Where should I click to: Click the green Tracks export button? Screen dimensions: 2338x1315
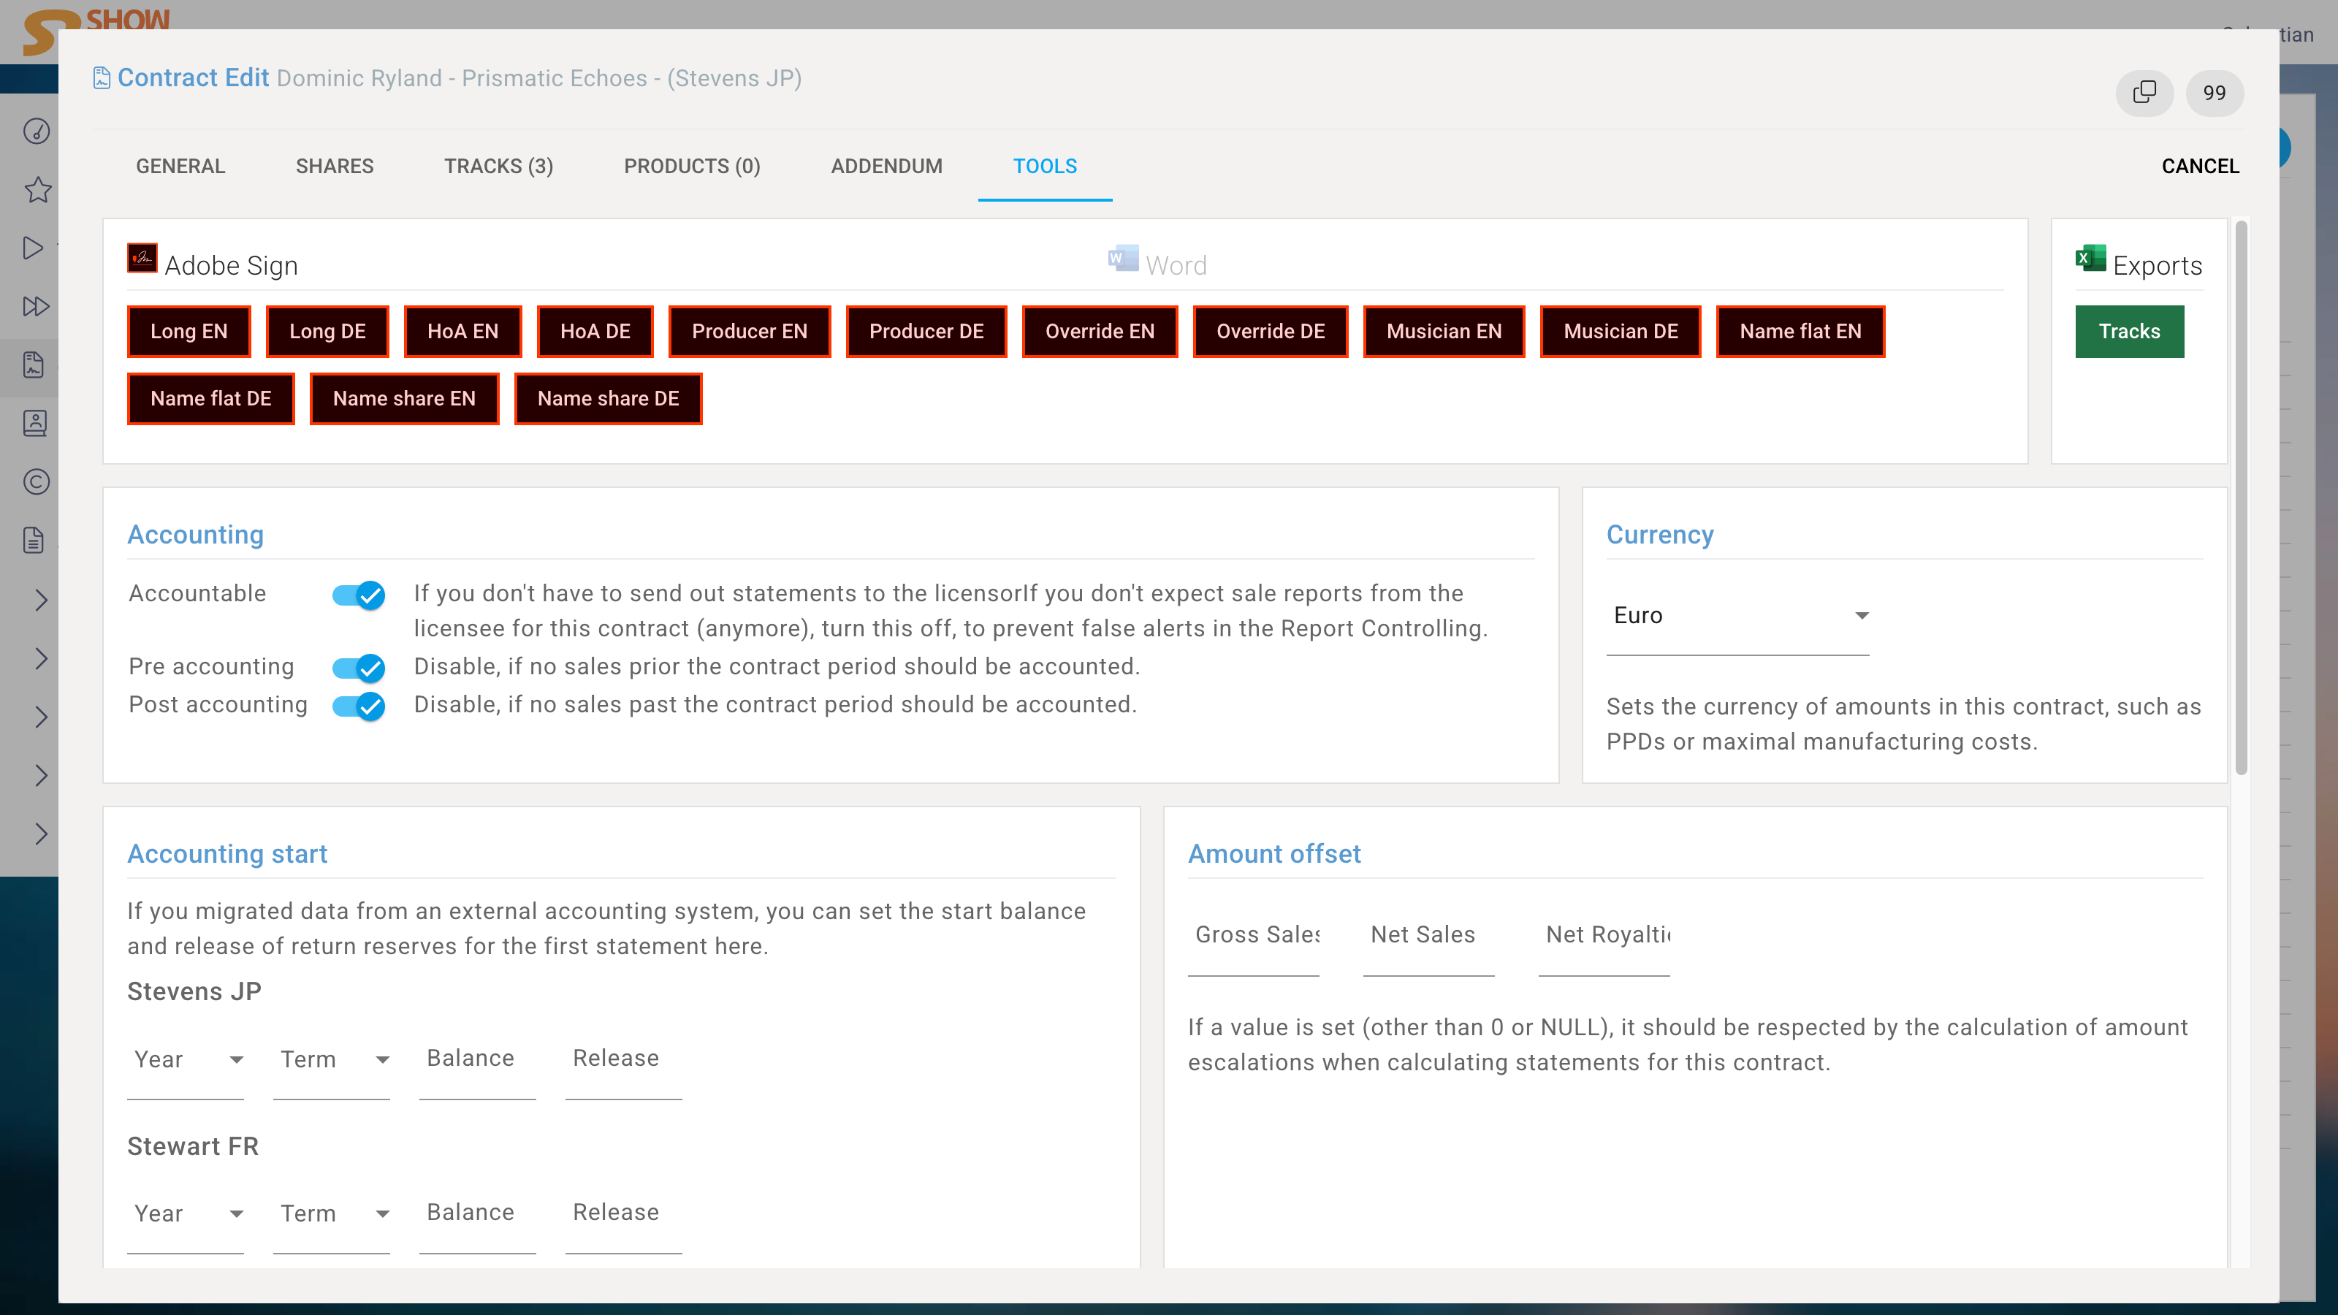tap(2129, 331)
